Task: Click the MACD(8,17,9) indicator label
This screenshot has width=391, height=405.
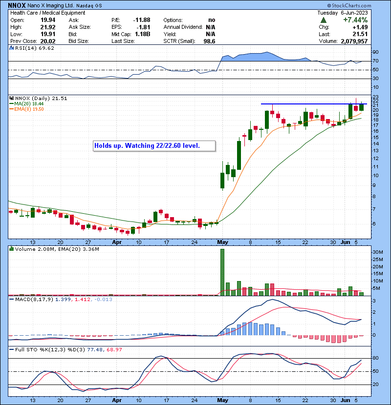Action: click(34, 300)
